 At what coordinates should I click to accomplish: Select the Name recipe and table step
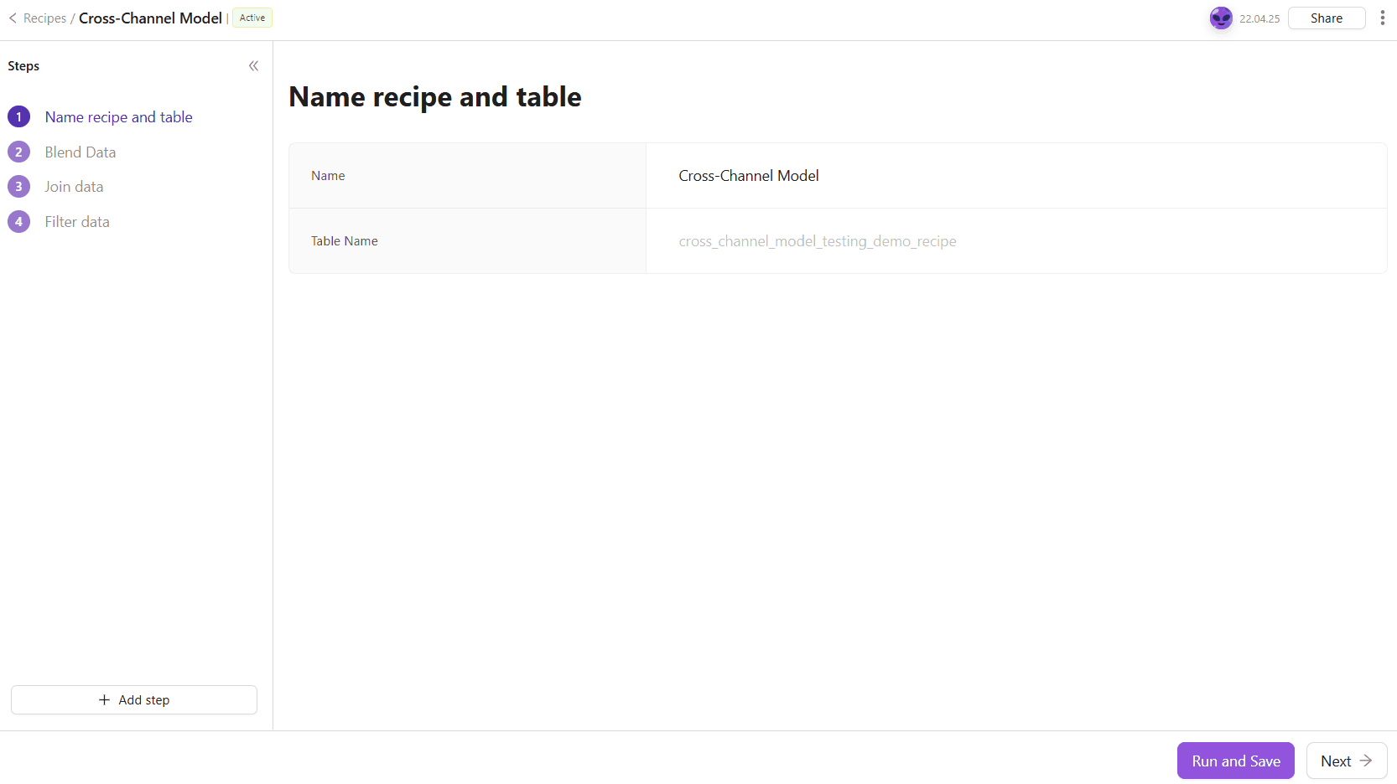pos(118,117)
